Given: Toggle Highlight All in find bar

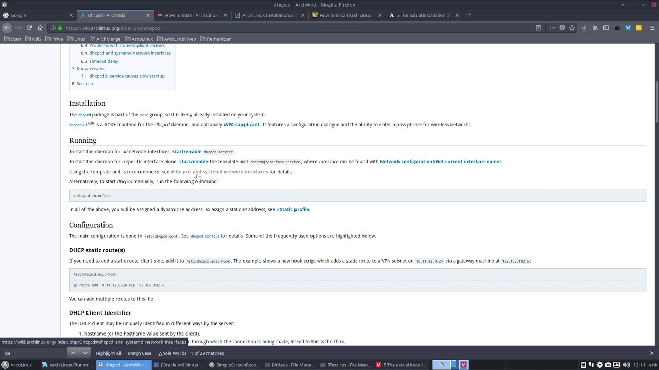Looking at the screenshot, I should 108,353.
